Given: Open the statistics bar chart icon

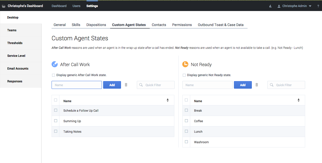Looking at the screenshot, I should tap(270, 6).
